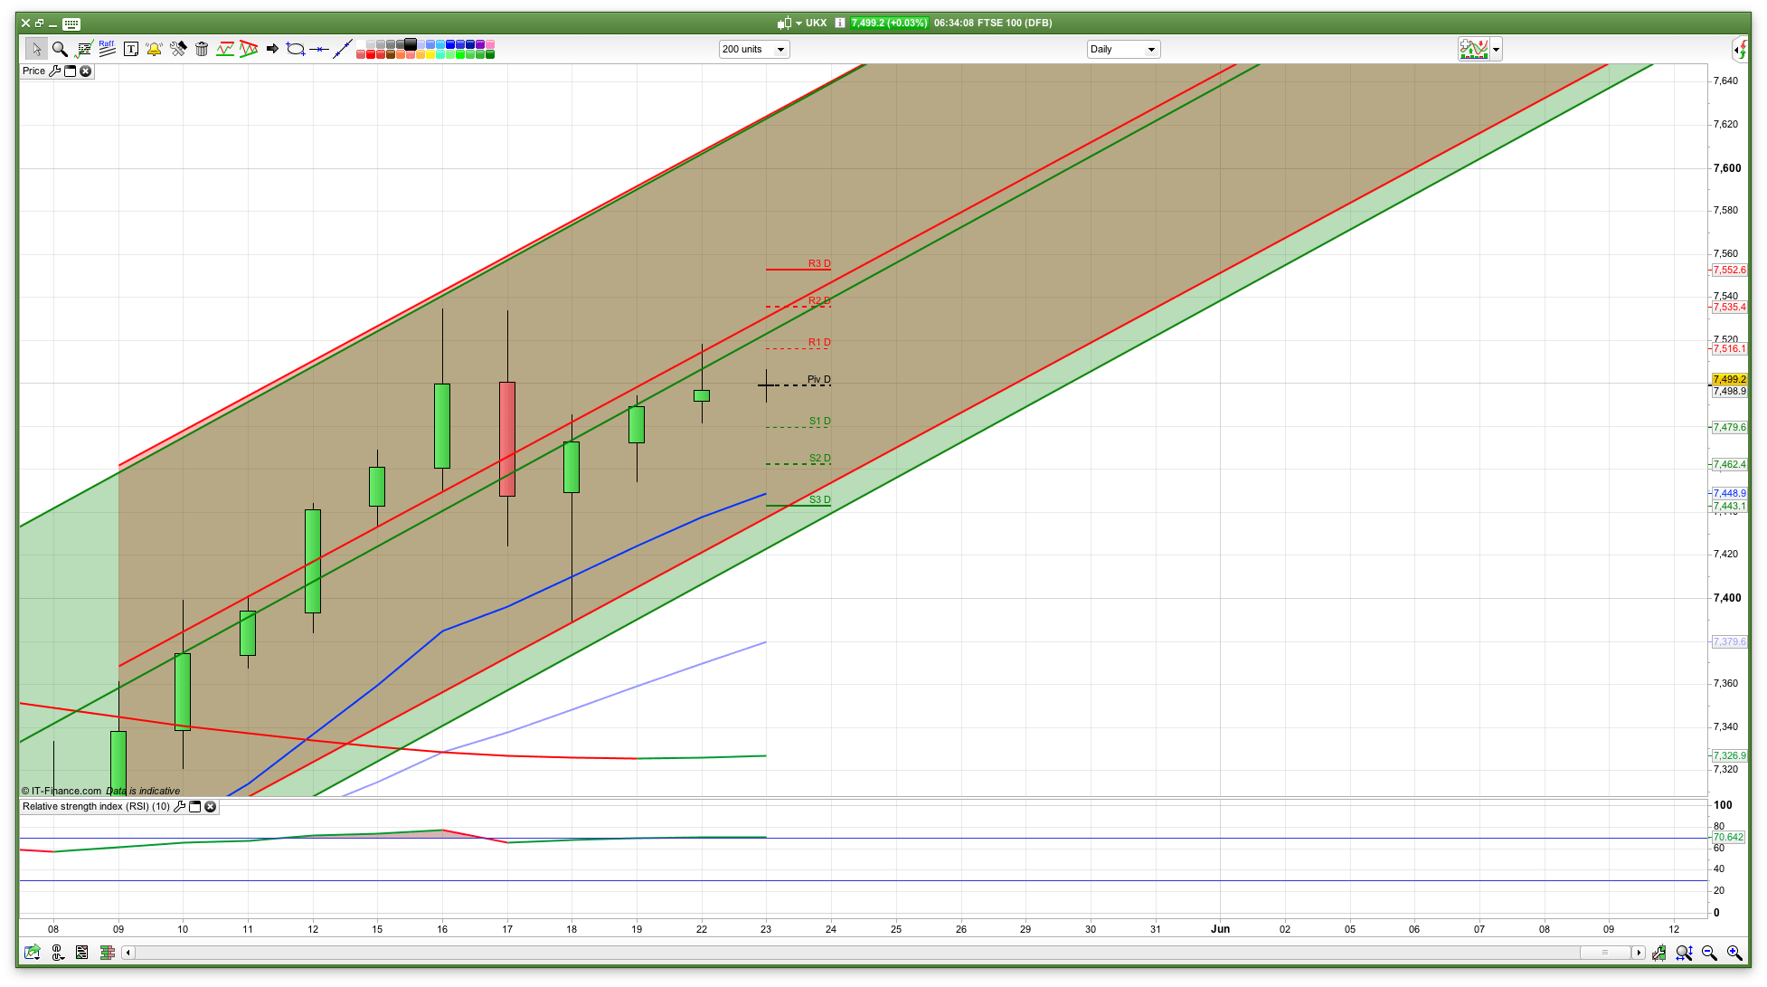Open the alert bell tool
Viewport: 1767px width, 987px height.
(x=154, y=49)
